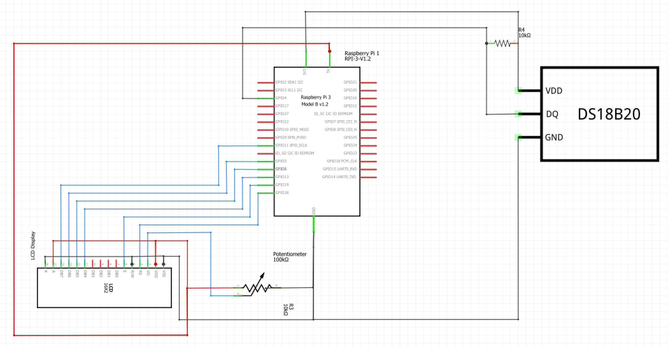Select the potentiometer symbol with arrow

click(257, 285)
